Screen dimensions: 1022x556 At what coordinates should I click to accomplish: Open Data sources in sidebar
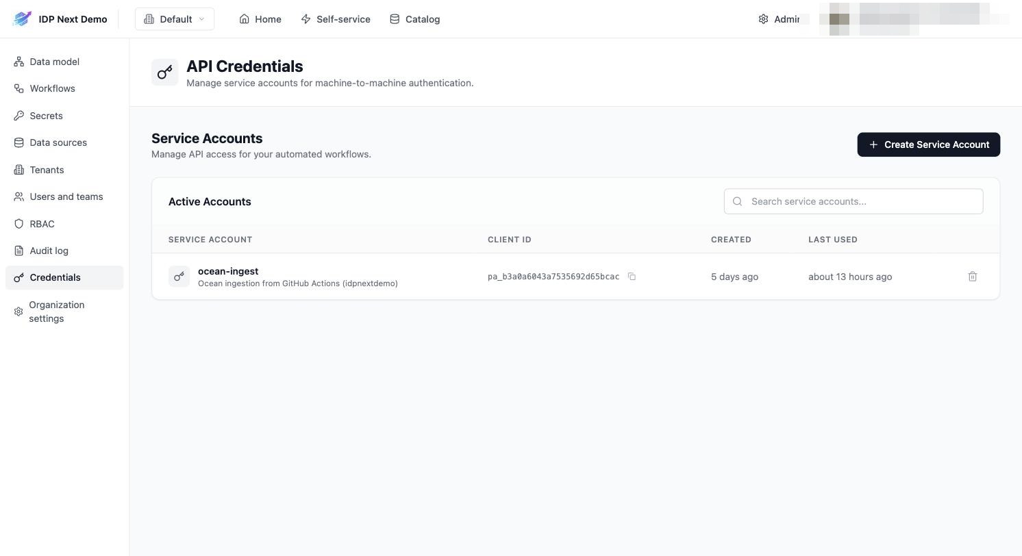click(x=64, y=142)
